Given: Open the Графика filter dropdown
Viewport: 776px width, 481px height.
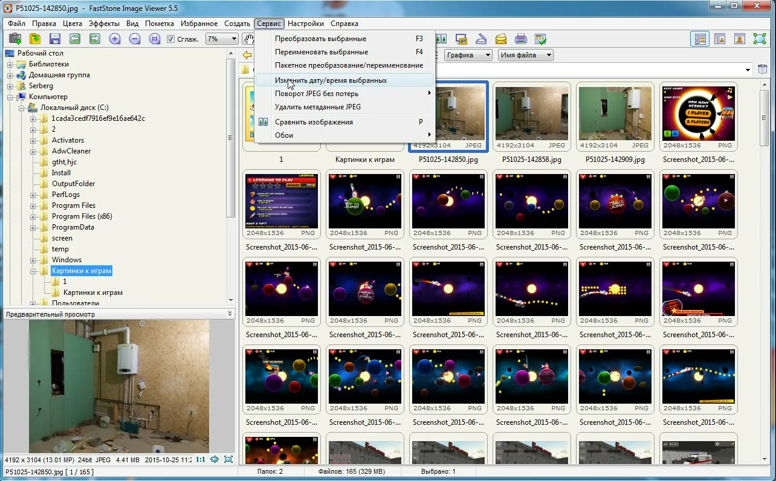Looking at the screenshot, I should tap(468, 55).
